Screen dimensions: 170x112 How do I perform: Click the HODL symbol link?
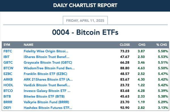point(8,85)
